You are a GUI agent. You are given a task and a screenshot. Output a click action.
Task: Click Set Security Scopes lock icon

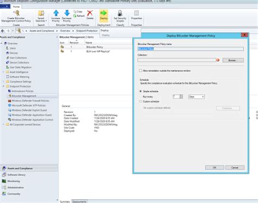point(120,13)
